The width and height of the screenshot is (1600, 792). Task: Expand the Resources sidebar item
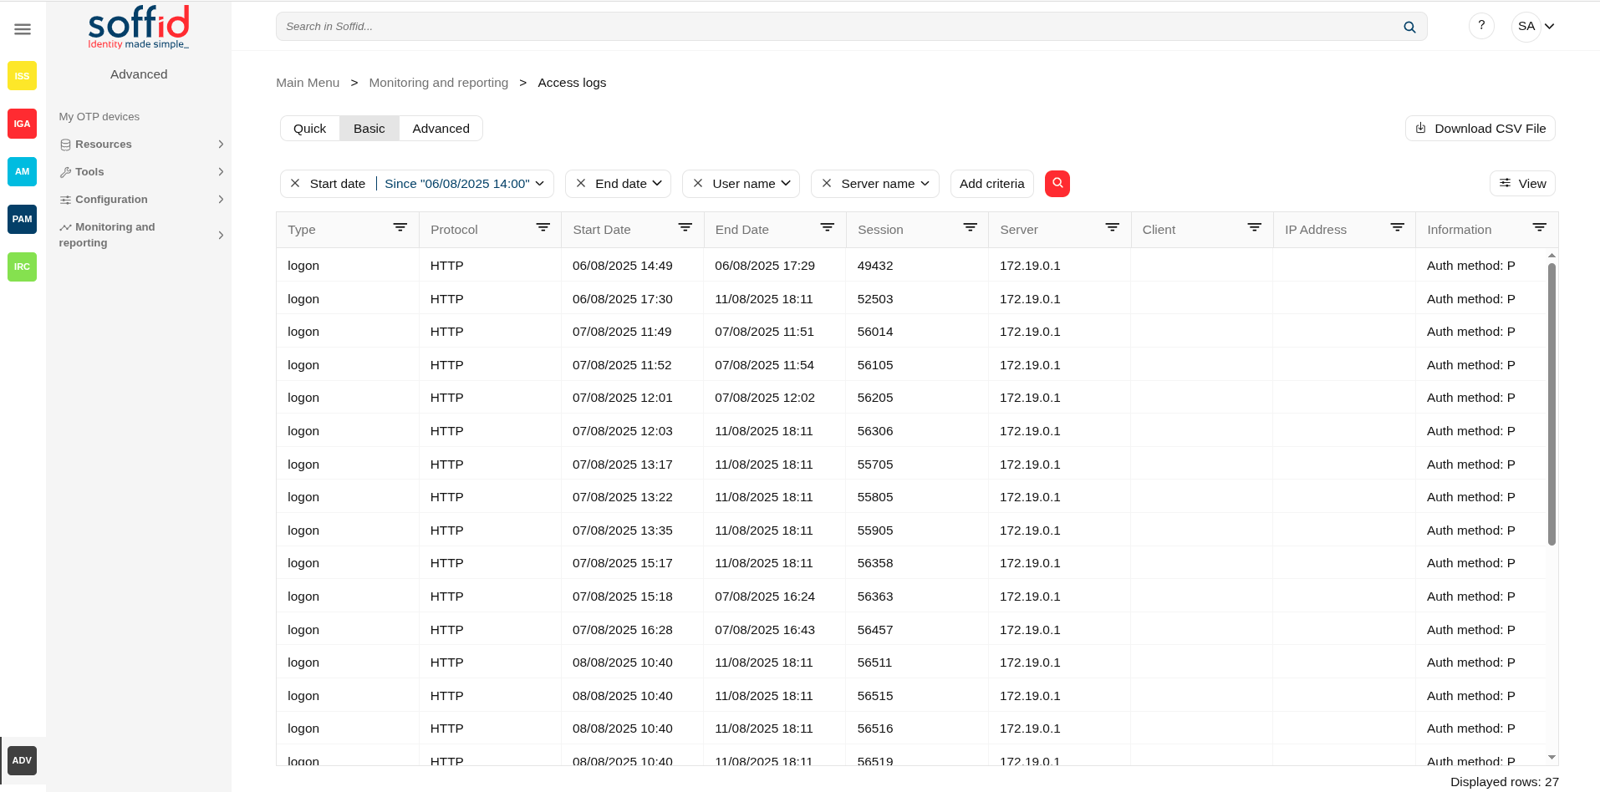[139, 145]
